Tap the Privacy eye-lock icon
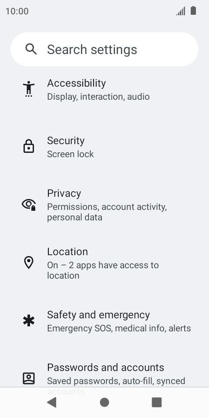Screen dimensions: 209x418 (29, 205)
